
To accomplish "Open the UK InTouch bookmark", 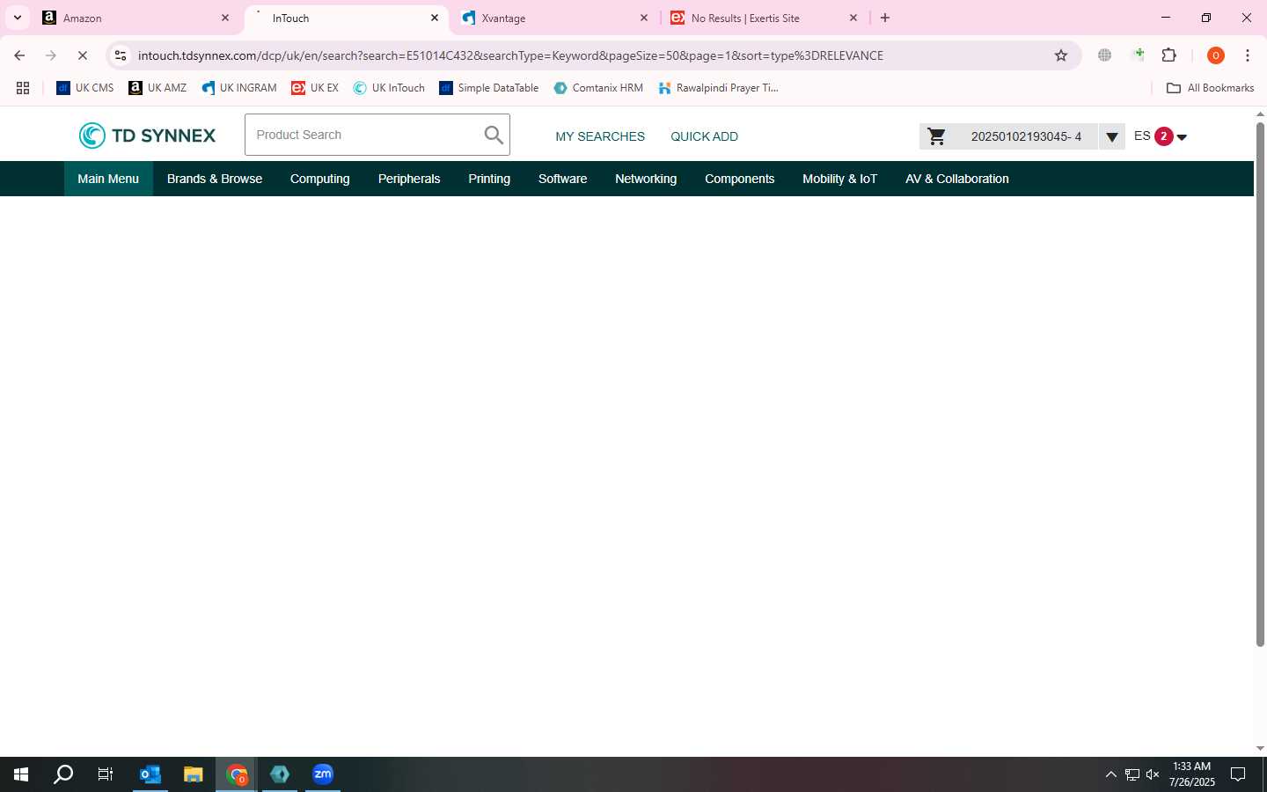I will (x=389, y=88).
